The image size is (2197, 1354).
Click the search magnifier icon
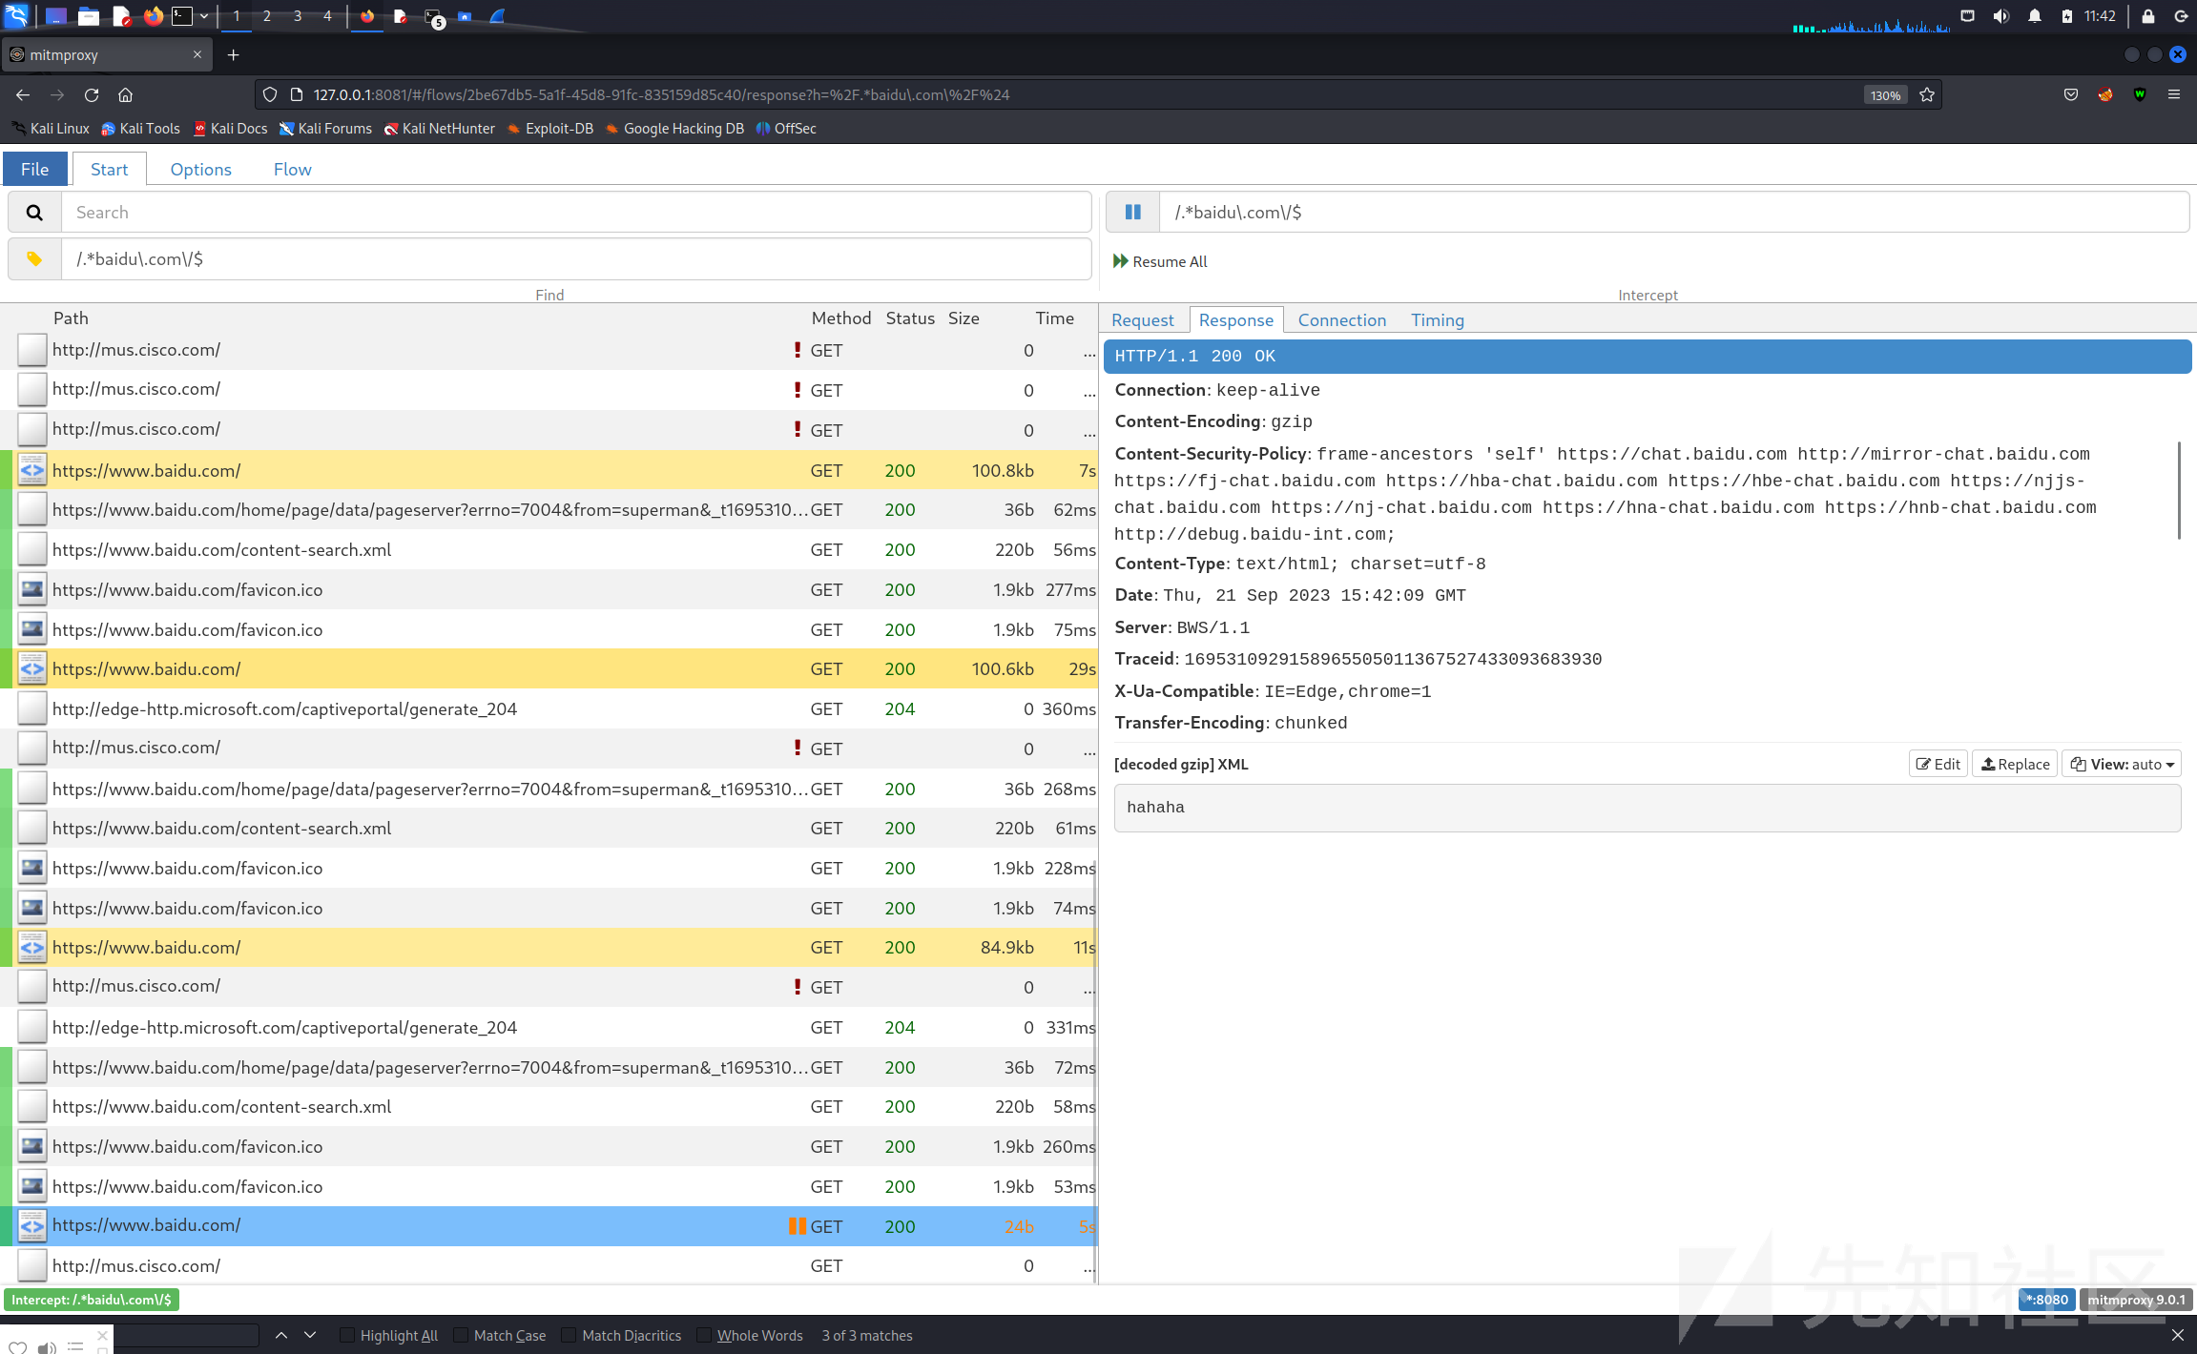tap(34, 213)
